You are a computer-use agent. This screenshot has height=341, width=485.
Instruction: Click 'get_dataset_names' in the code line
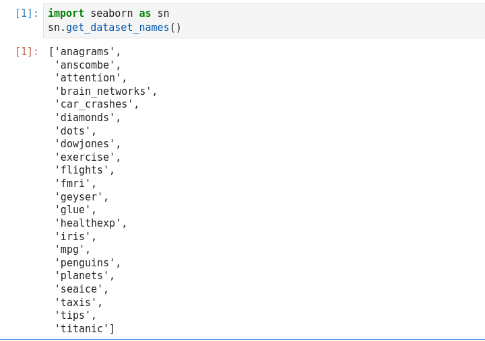(x=118, y=28)
